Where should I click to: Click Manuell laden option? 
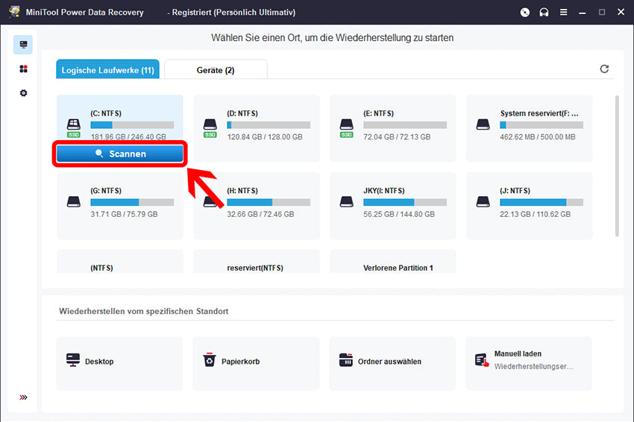pyautogui.click(x=529, y=362)
